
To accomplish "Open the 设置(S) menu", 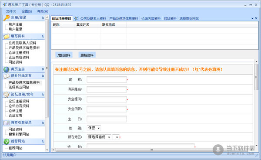I will pyautogui.click(x=27, y=11).
